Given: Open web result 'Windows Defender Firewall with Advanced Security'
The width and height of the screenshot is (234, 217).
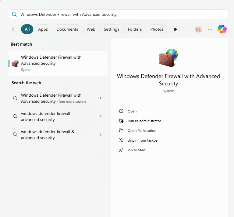Looking at the screenshot, I should click(x=58, y=98).
